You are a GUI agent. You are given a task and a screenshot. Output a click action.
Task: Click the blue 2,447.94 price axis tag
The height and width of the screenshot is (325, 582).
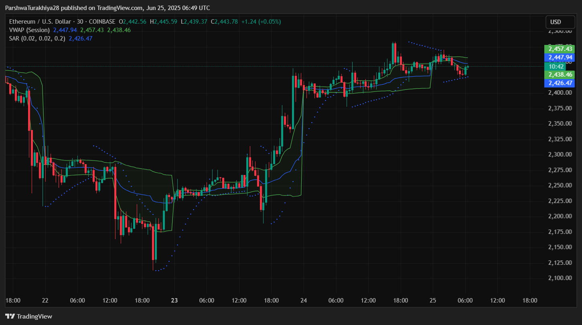(x=560, y=57)
